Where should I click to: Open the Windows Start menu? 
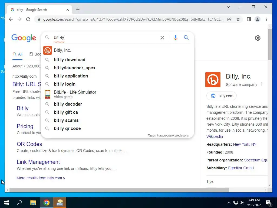(x=6, y=203)
